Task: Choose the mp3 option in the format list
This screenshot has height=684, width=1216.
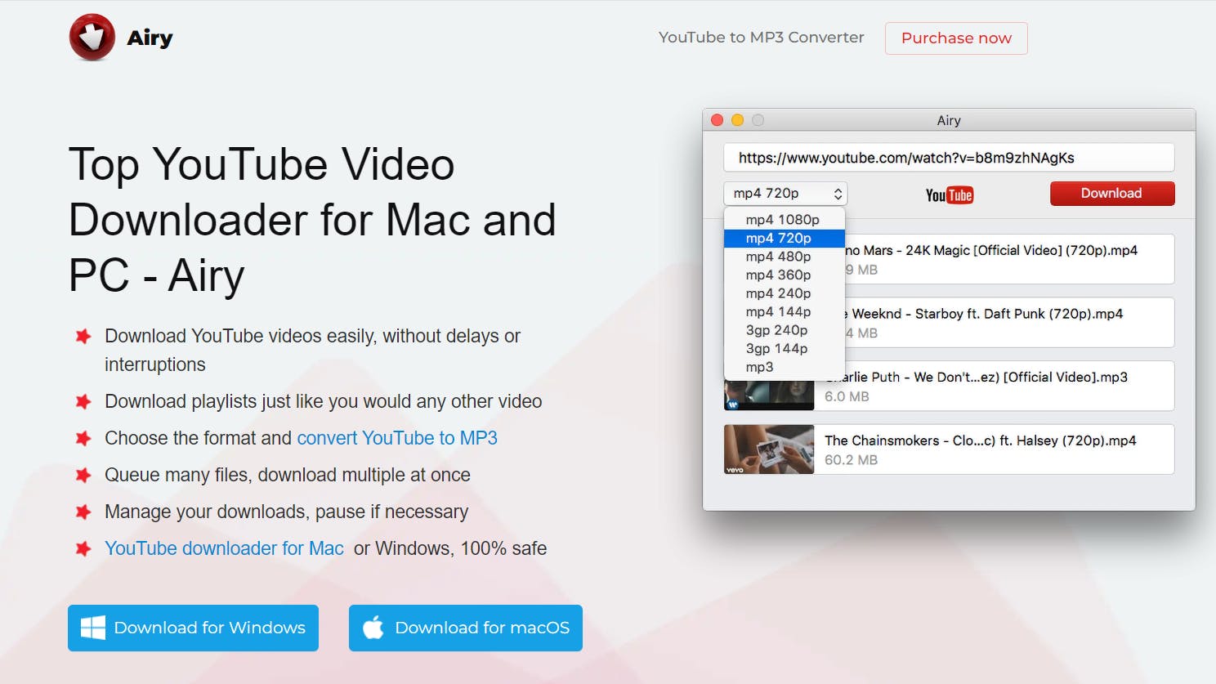Action: click(783, 368)
